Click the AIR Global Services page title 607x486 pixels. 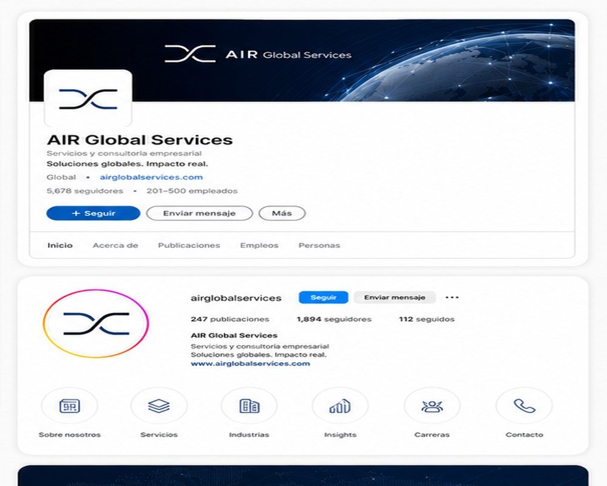(x=140, y=140)
